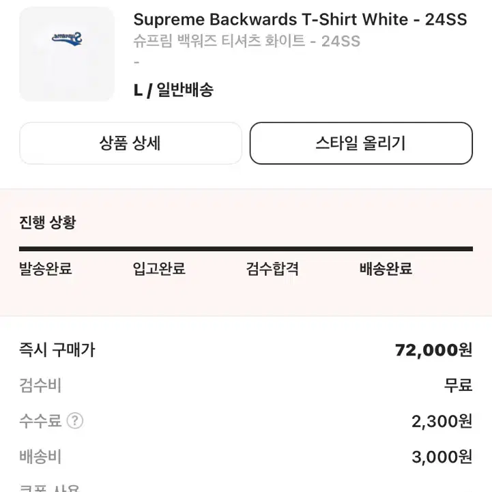Select the 입고완료 progress step
The width and height of the screenshot is (492, 492).
pos(159,269)
